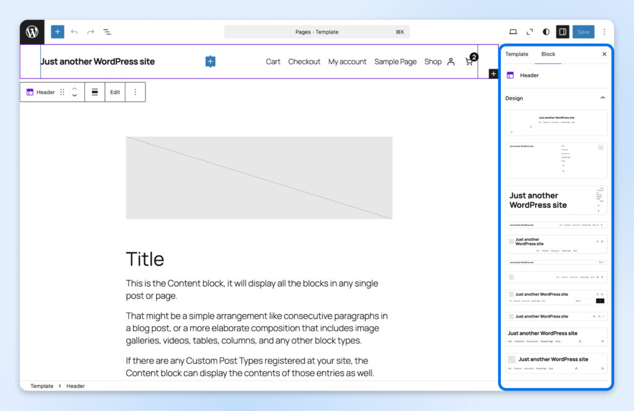Click the Redo arrow icon

(x=90, y=32)
